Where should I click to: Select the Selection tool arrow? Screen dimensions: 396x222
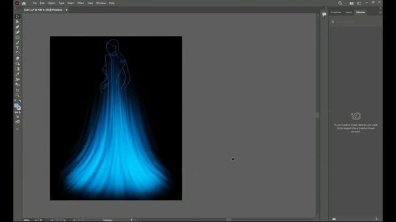[x=17, y=17]
